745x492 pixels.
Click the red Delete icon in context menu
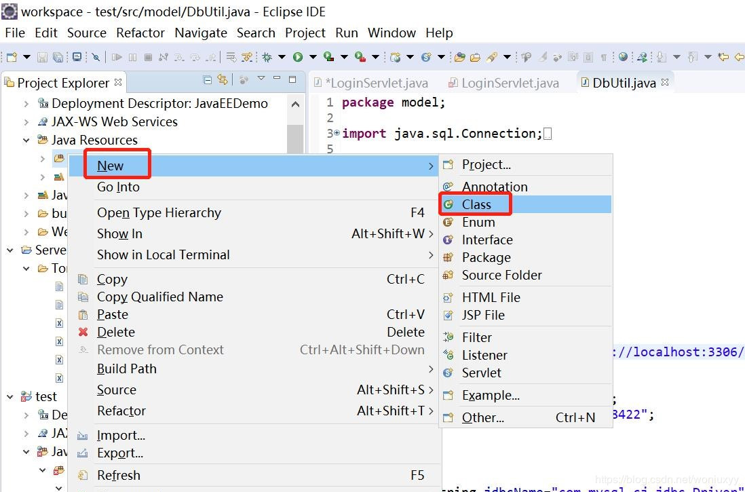pos(83,332)
